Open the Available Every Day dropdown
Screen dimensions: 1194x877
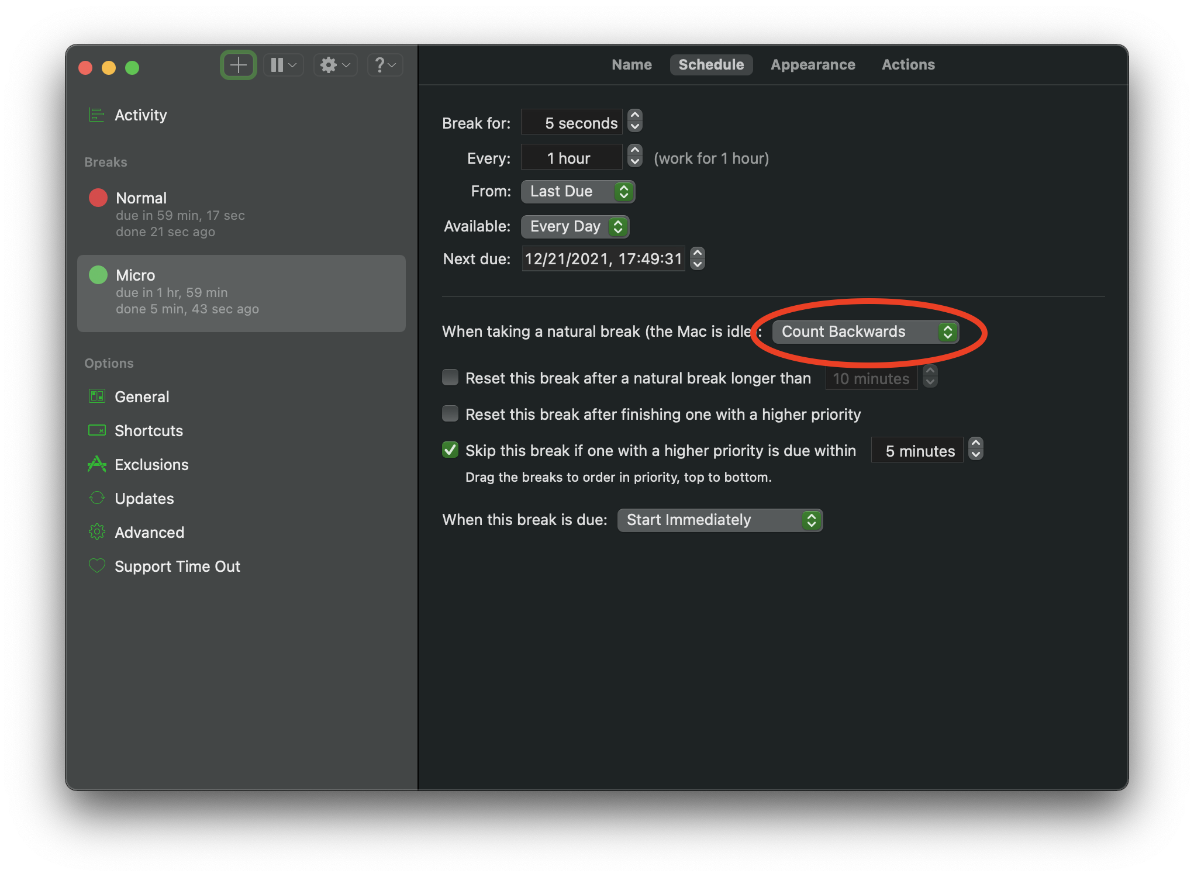click(575, 226)
